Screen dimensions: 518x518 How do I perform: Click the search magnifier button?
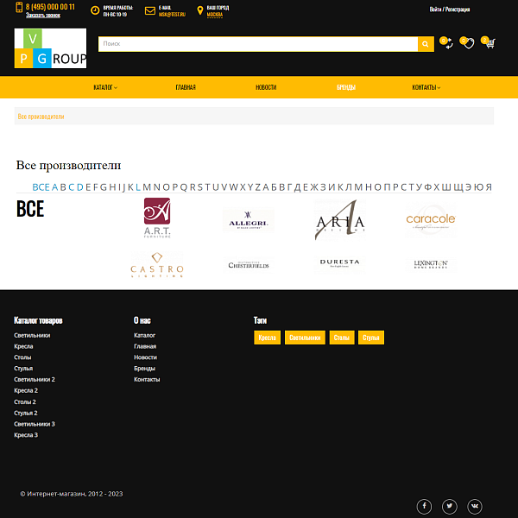(425, 44)
